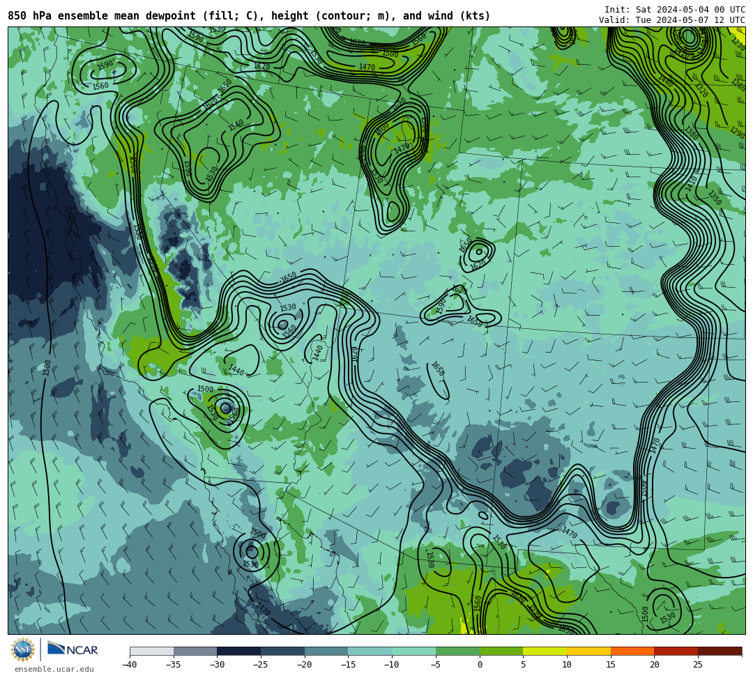Pick the amber 10 to 15 swatch
Image resolution: width=753 pixels, height=678 pixels.
point(588,651)
